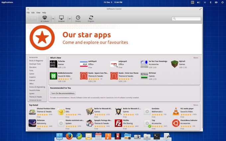
Task: Open the TicTacToe app icon
Action: pos(53,63)
